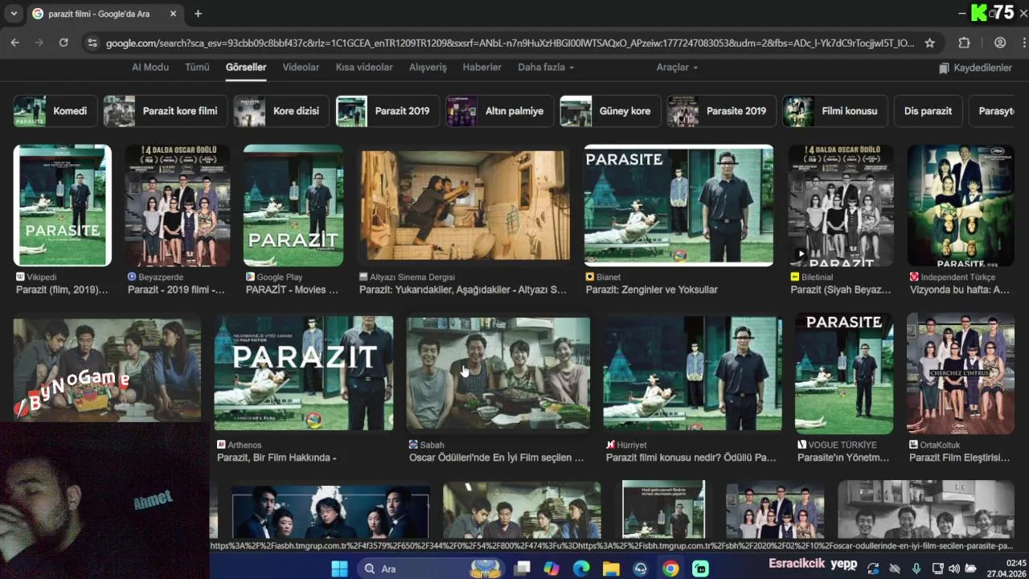1029x579 pixels.
Task: Open the green Kick app taskbar icon
Action: tap(700, 569)
